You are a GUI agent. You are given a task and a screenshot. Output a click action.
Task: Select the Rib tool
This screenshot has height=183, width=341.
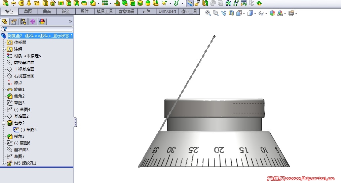click(117, 3)
